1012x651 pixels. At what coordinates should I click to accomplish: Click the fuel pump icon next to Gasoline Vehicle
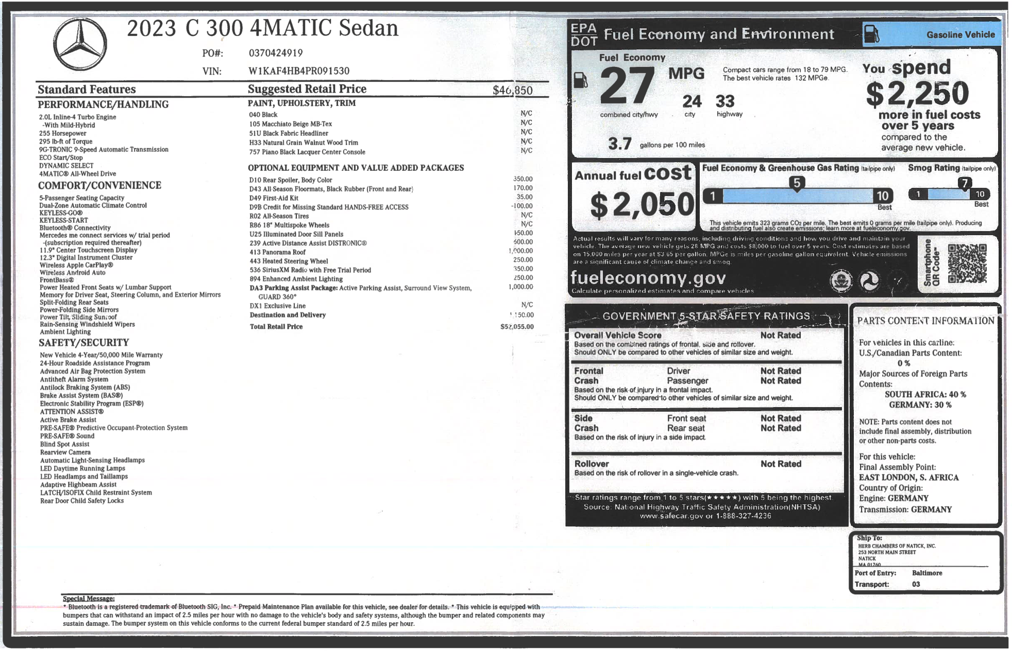871,34
